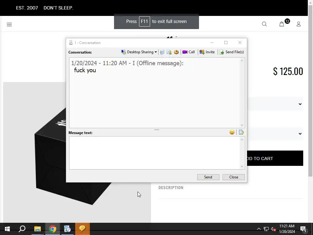
Task: Open the user account icon
Action: point(299,24)
